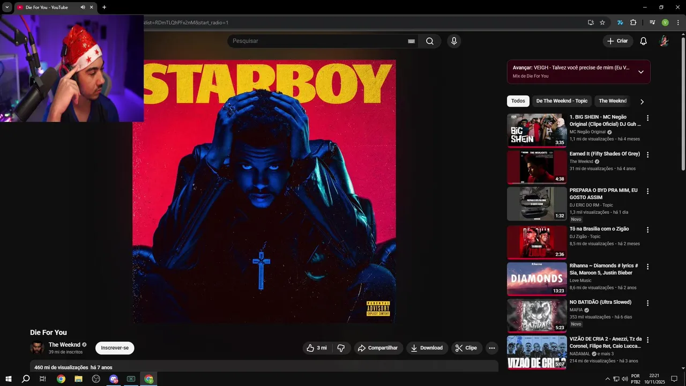Open Discord taskbar icon with badge
This screenshot has height=386, width=686.
[114, 379]
